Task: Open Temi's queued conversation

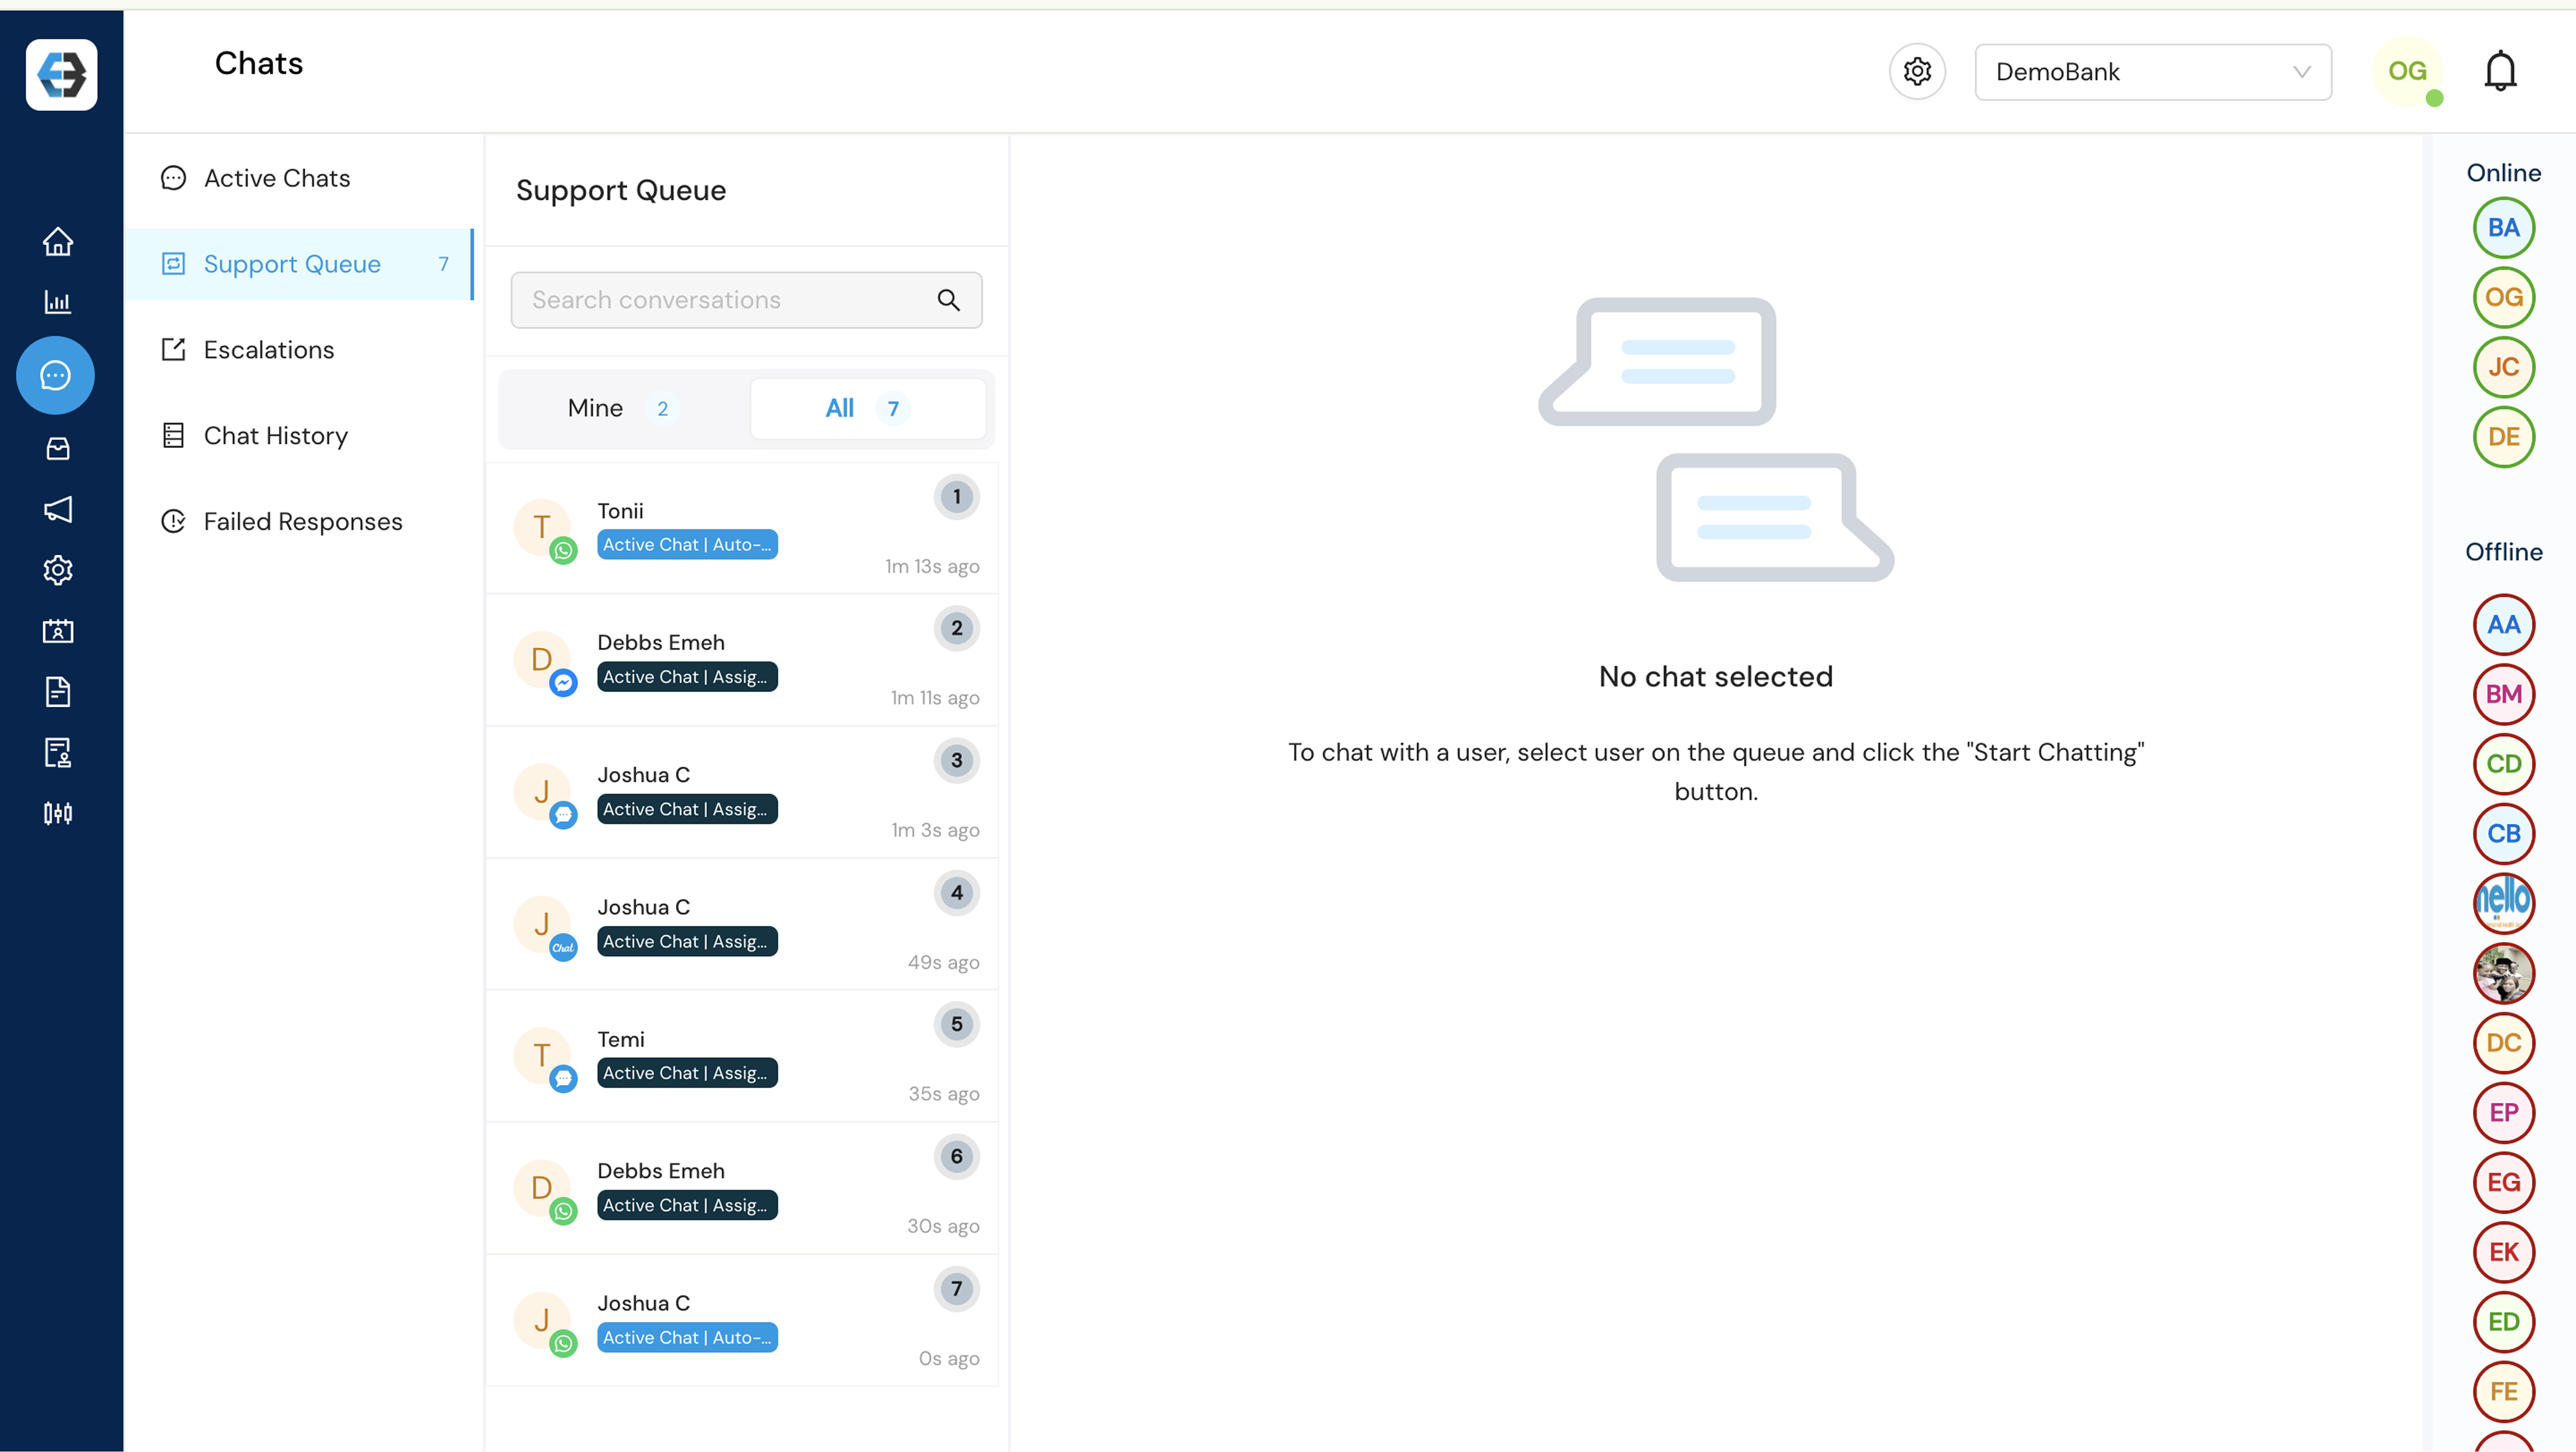Action: tap(742, 1057)
